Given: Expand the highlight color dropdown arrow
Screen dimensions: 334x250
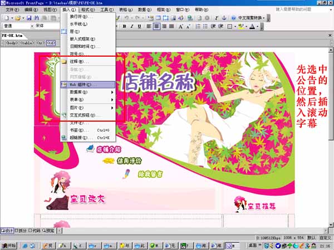Looking at the screenshot, I should click(x=246, y=27).
